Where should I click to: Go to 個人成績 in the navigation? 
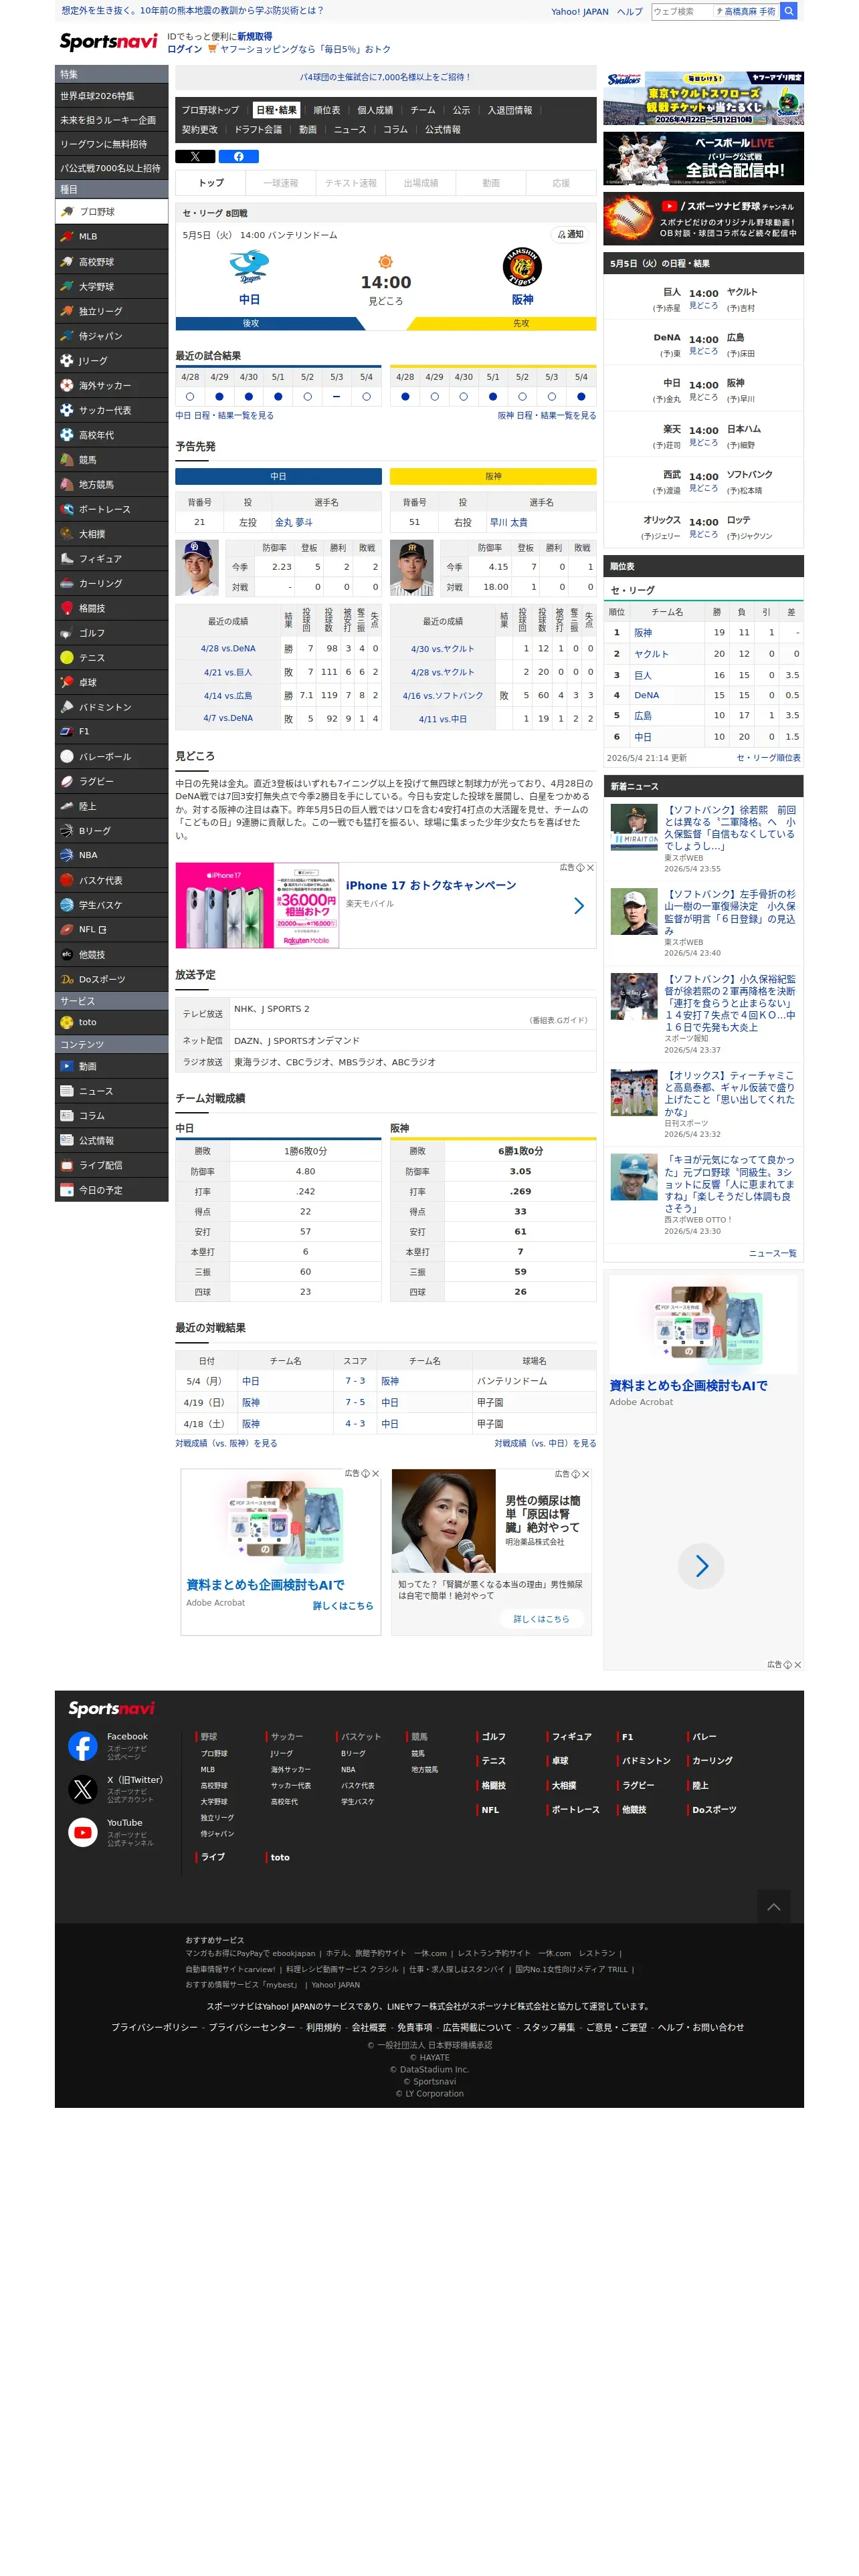(375, 110)
